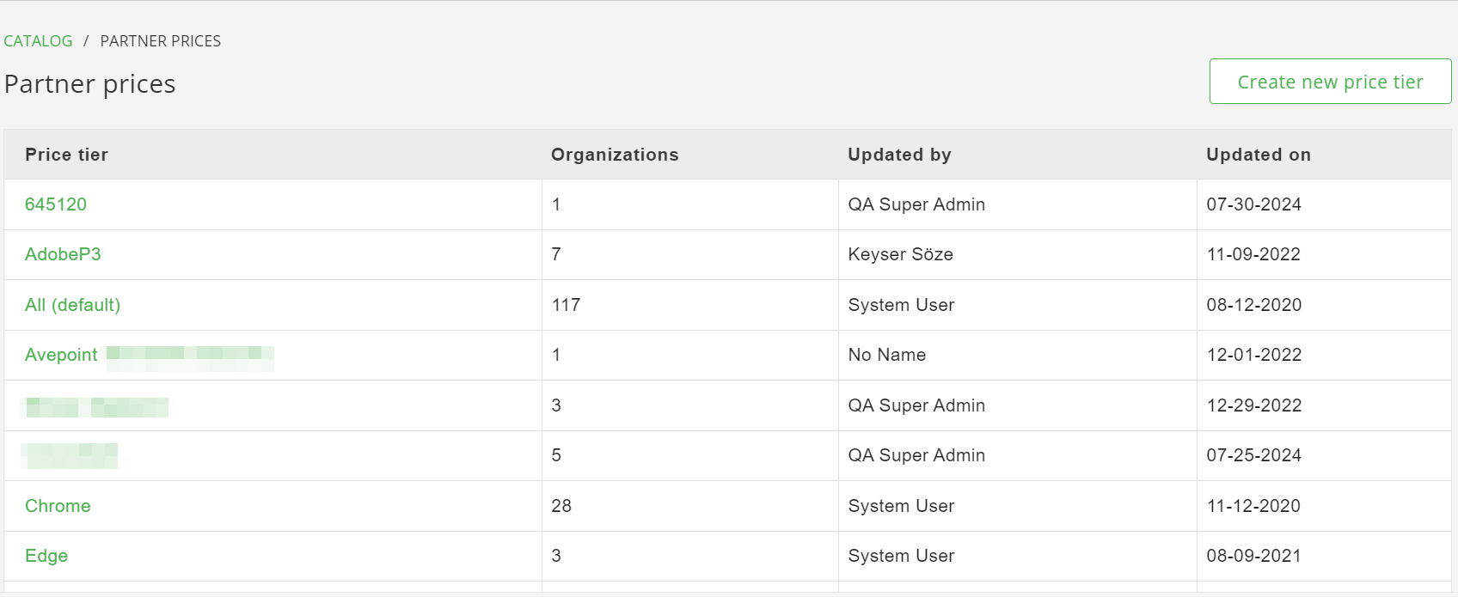1458x597 pixels.
Task: Open the All (default) price tier
Action: coord(72,305)
